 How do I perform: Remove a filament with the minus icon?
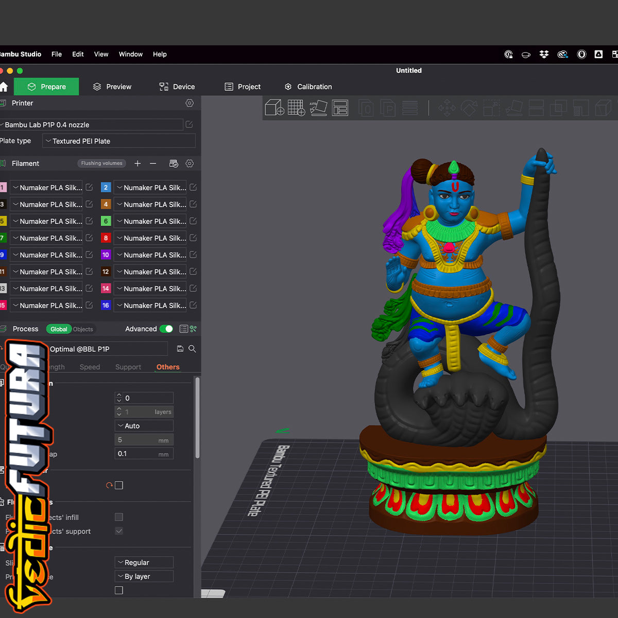click(153, 163)
